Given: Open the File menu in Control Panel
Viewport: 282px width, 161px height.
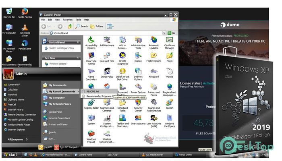Looking at the screenshot, I should click(43, 20).
